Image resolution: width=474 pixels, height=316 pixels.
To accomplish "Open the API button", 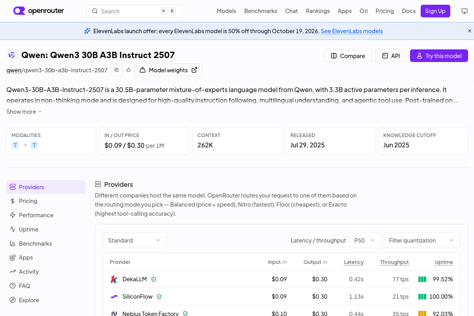I will click(x=391, y=56).
